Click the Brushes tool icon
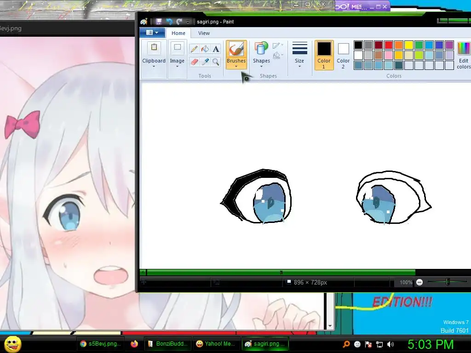Image resolution: width=471 pixels, height=353 pixels. click(x=236, y=49)
